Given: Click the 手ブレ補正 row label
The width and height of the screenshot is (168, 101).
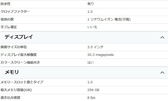Looking at the screenshot, I should coord(9,27).
